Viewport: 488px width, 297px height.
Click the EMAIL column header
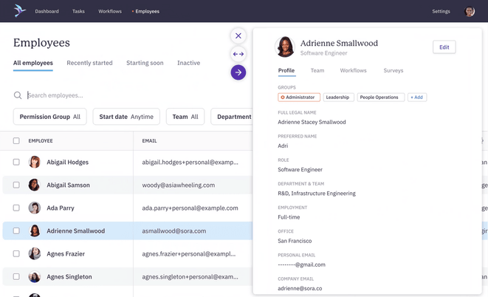[149, 140]
